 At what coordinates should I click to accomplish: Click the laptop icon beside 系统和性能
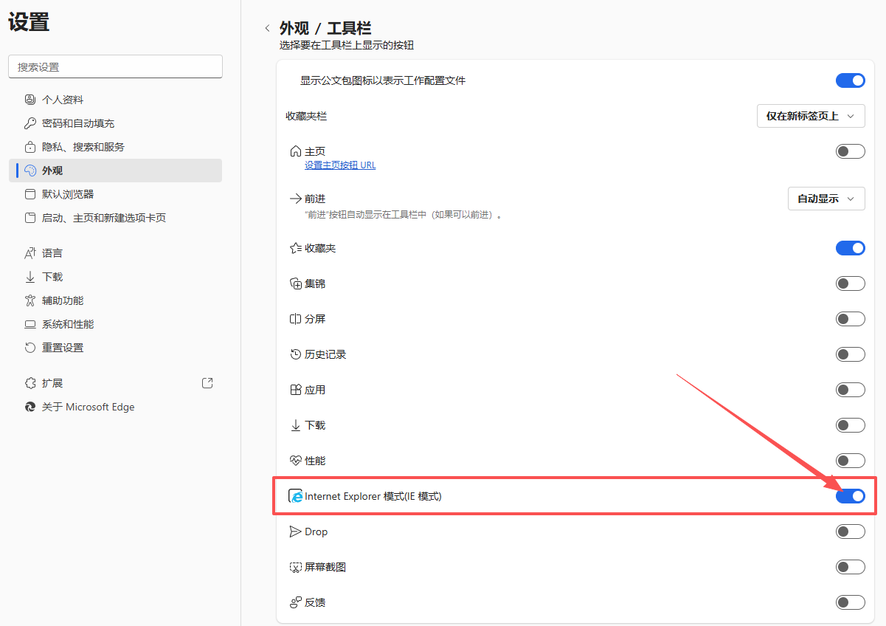tap(30, 324)
